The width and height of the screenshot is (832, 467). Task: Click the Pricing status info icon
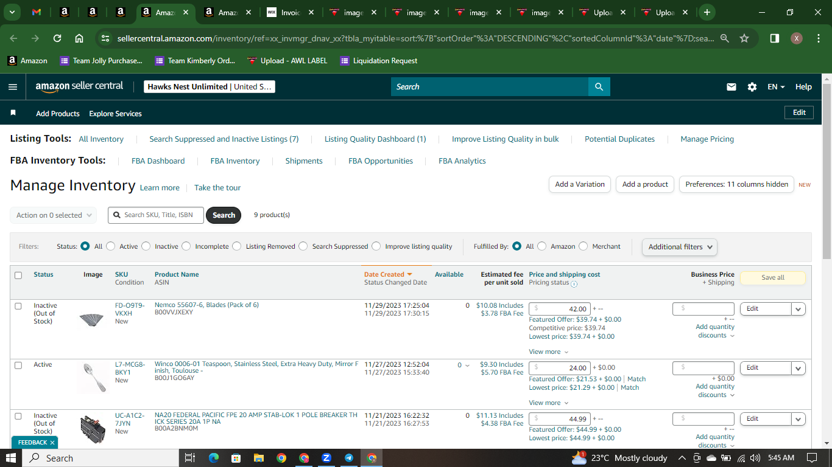coord(574,283)
